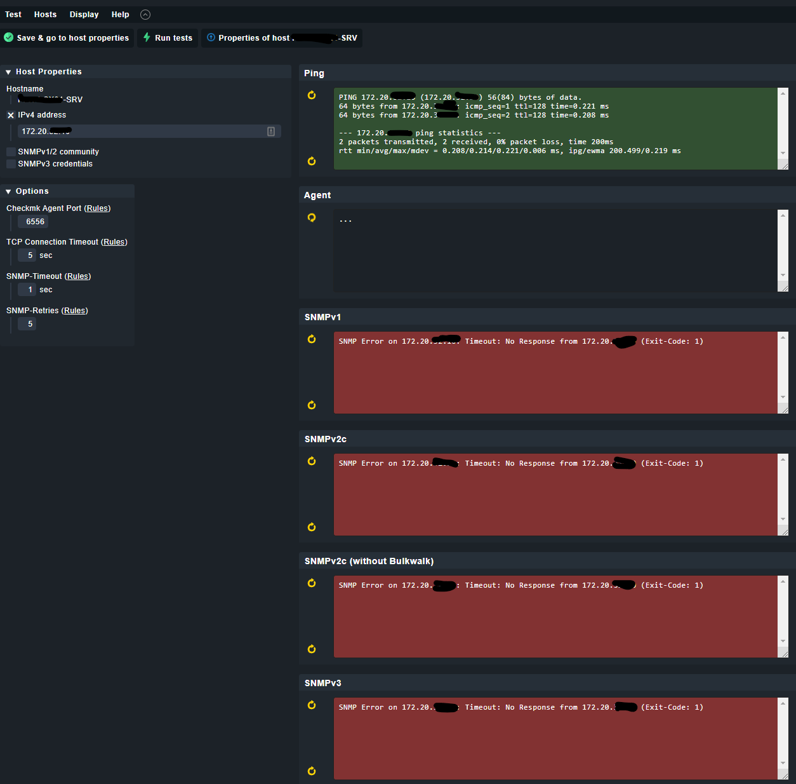Uncheck the IPv4 address checkbox

(11, 115)
